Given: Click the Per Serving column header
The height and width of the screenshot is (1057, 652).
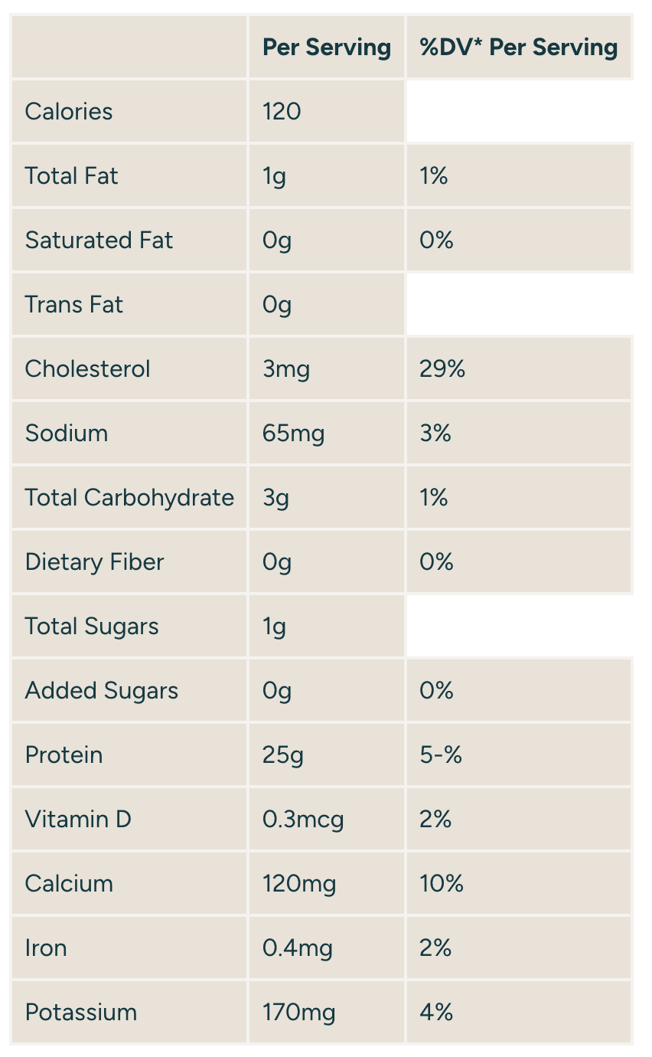Looking at the screenshot, I should pos(327,47).
